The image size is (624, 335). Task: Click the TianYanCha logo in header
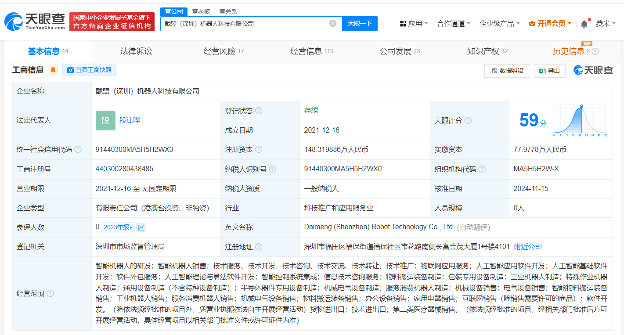pos(34,21)
